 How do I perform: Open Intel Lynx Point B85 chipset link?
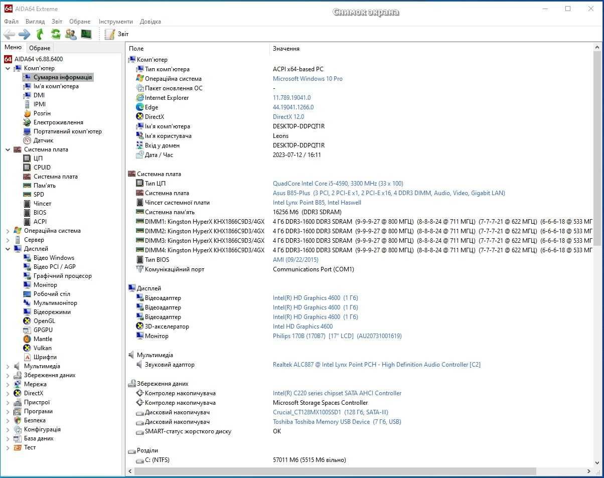click(317, 203)
